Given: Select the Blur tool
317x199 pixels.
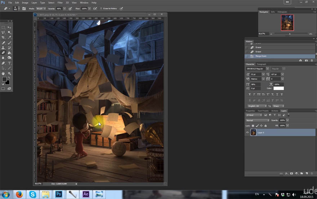Looking at the screenshot, I should [x=3, y=58].
